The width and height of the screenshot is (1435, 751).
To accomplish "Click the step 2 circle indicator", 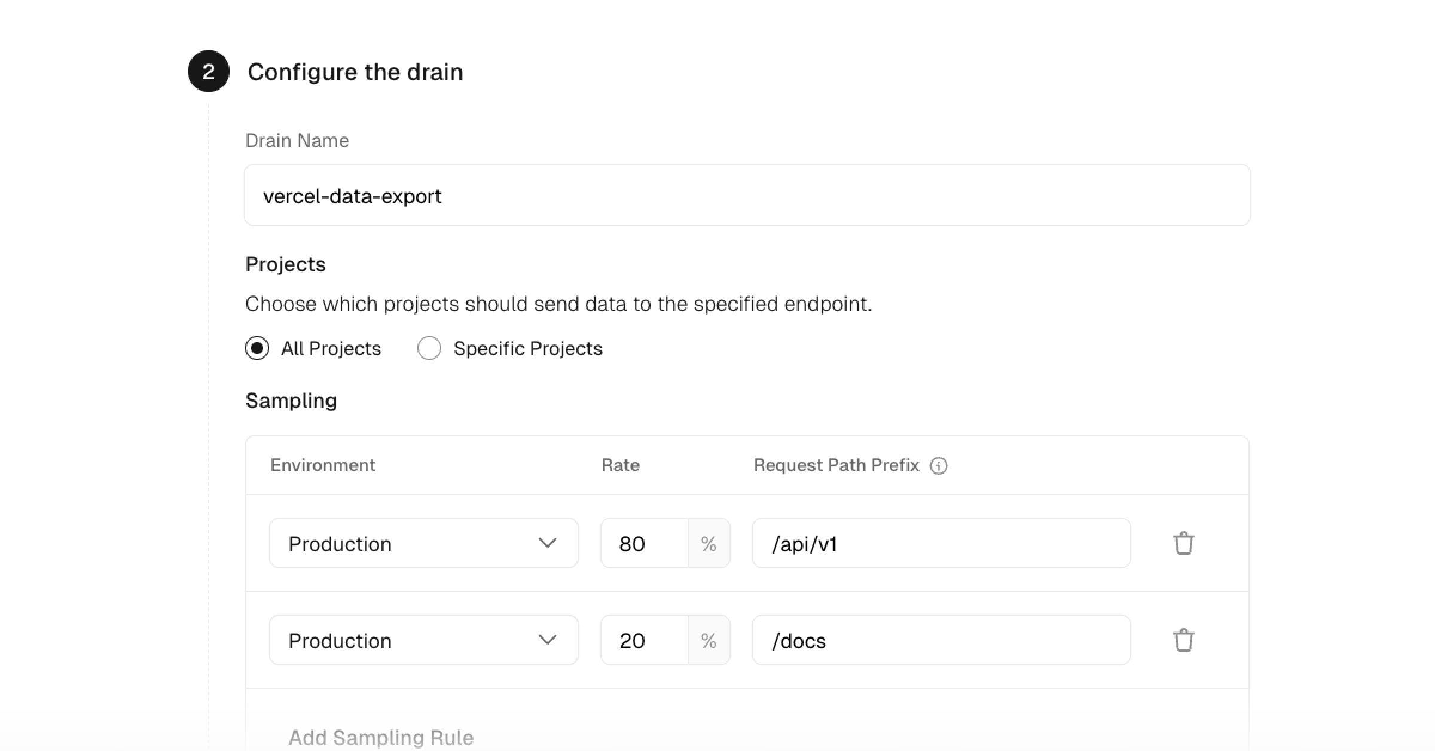I will click(x=207, y=71).
